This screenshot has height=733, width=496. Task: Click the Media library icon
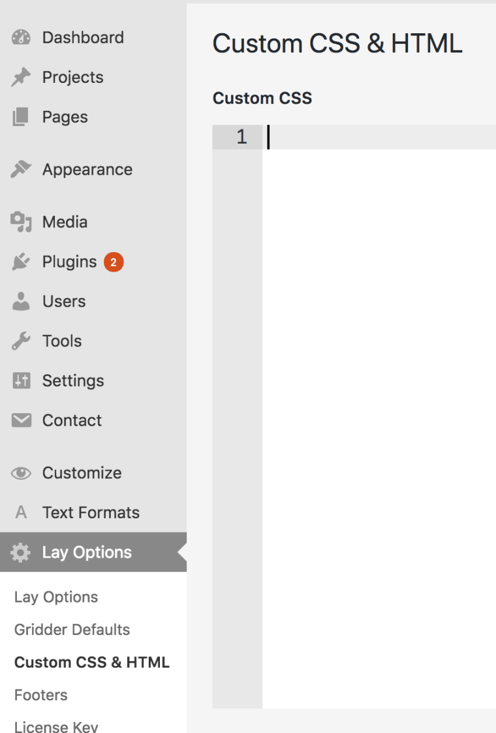pos(21,223)
